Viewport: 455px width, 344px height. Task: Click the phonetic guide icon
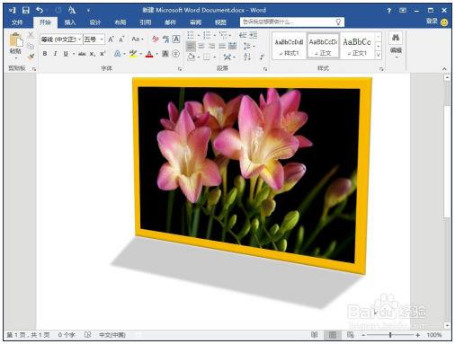point(165,40)
